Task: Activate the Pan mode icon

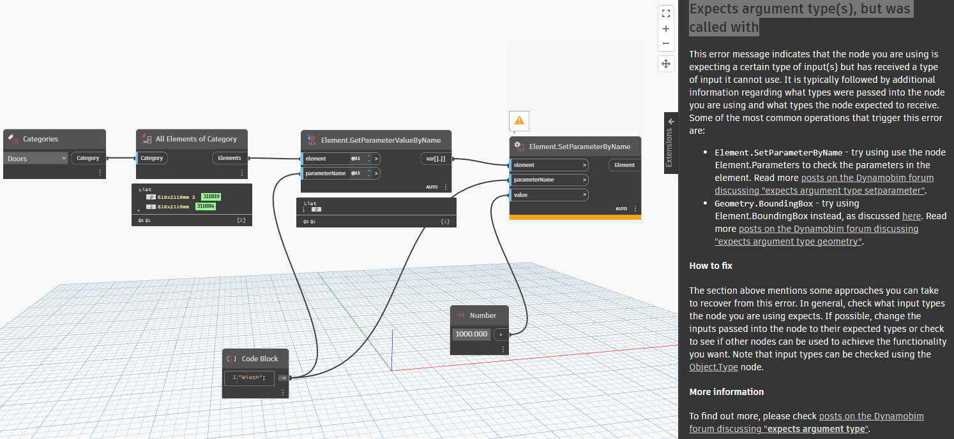Action: pyautogui.click(x=666, y=64)
